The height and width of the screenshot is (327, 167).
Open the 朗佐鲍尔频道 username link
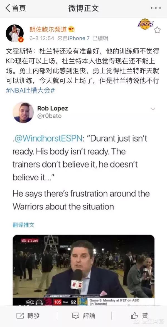pyautogui.click(x=48, y=29)
